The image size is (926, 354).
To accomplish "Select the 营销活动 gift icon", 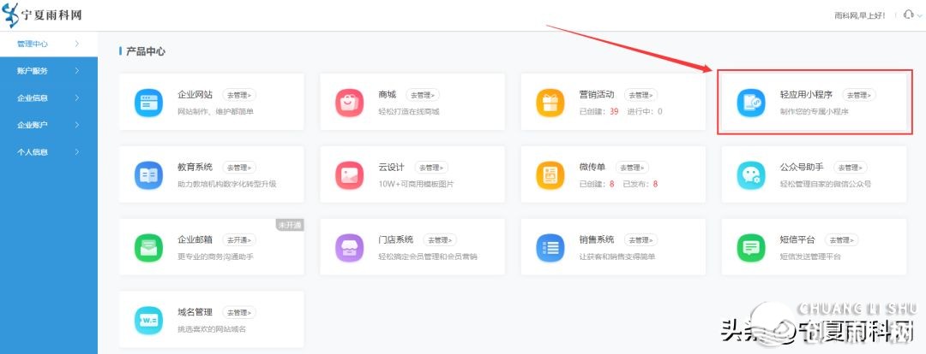I will (x=550, y=103).
